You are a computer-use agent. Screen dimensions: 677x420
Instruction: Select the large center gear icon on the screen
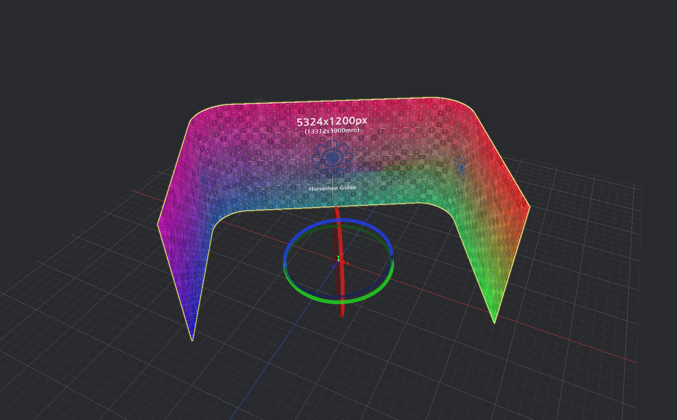(332, 158)
